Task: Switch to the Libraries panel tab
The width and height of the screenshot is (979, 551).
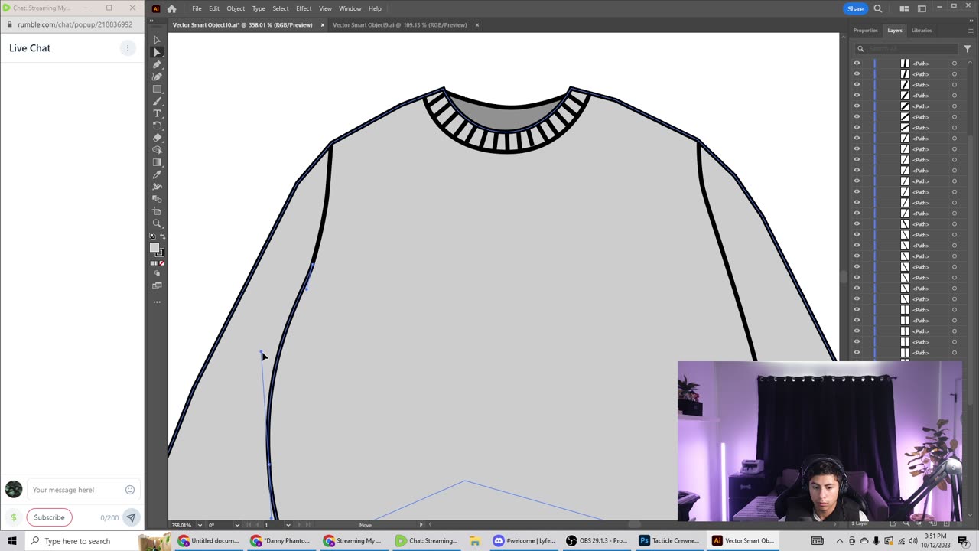Action: (x=922, y=31)
